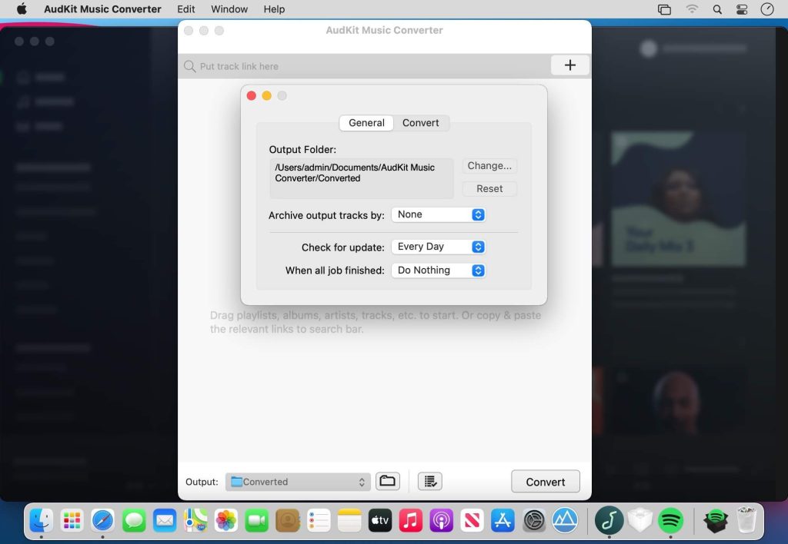
Task: Reset the output folder path
Action: pos(489,188)
